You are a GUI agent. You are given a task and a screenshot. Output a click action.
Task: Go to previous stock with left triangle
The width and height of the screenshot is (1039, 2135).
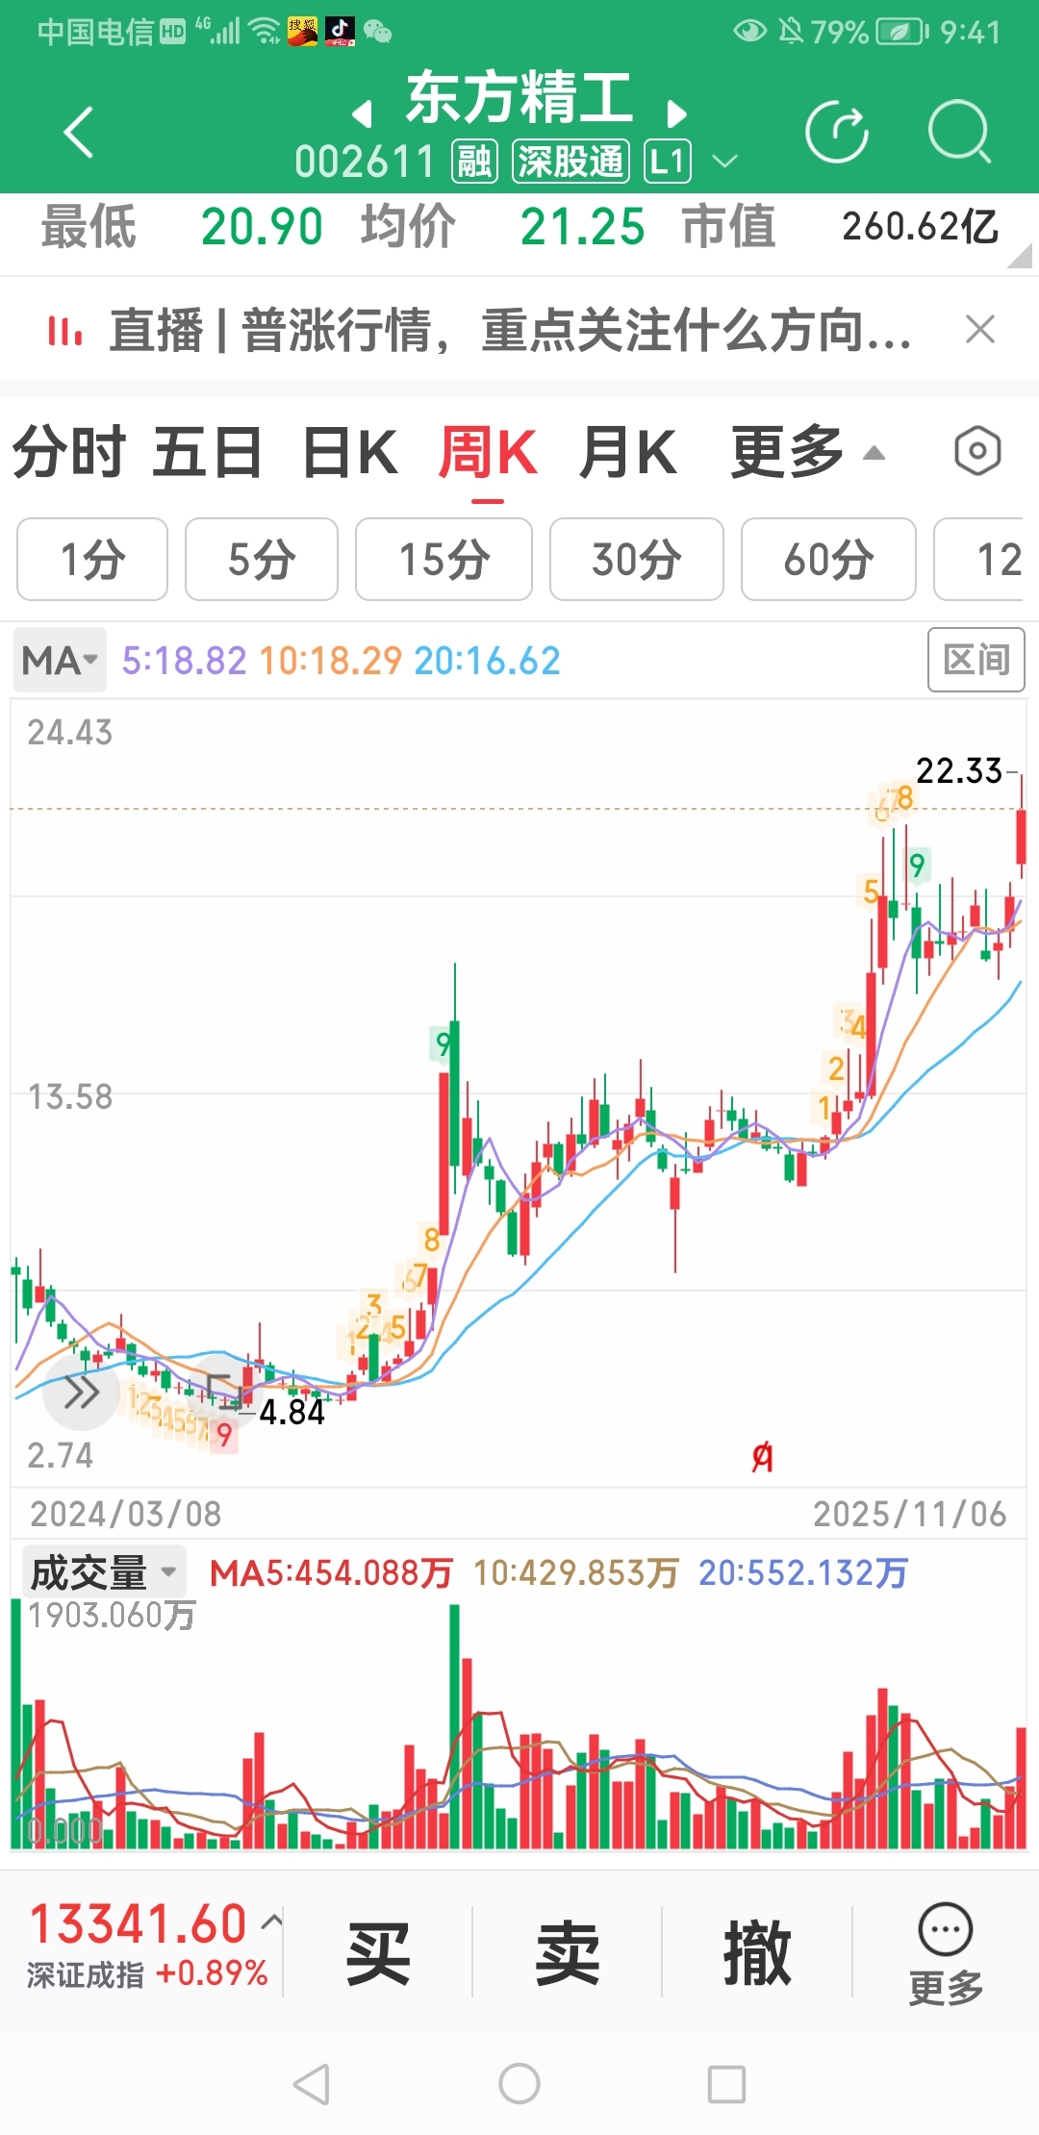[x=362, y=114]
